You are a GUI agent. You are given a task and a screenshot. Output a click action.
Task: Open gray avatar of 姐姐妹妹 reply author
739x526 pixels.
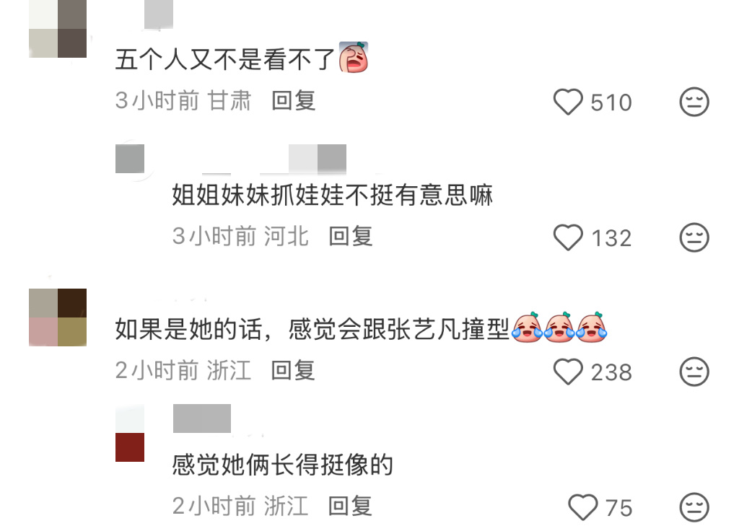pyautogui.click(x=130, y=159)
